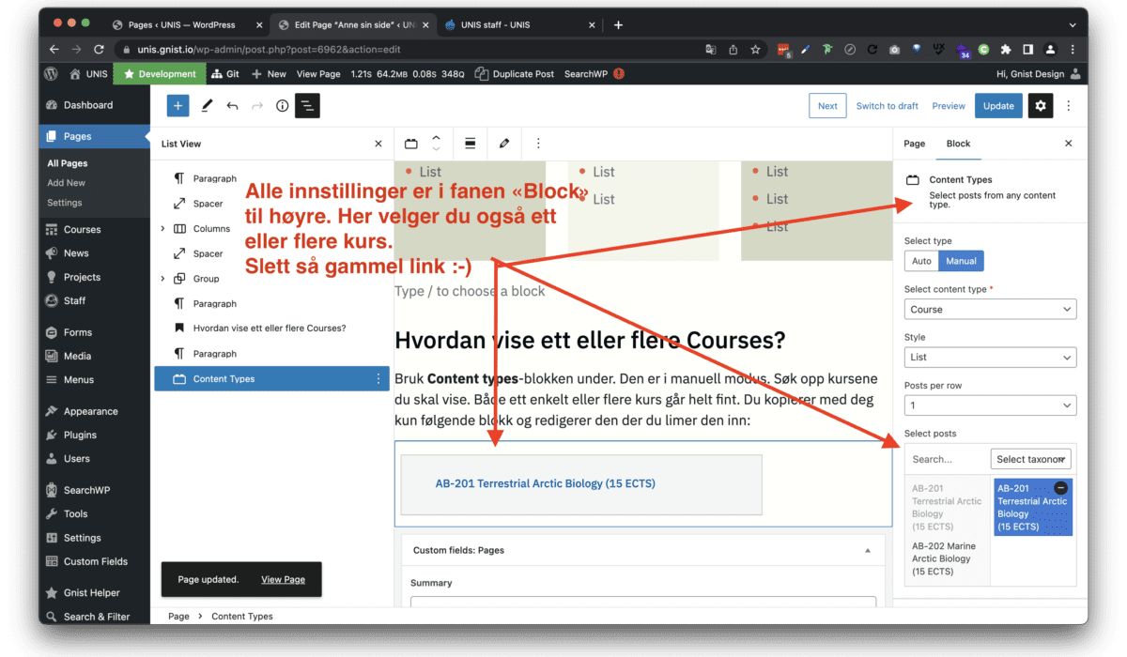Switch to the Page tab in sidebar

[x=914, y=144]
